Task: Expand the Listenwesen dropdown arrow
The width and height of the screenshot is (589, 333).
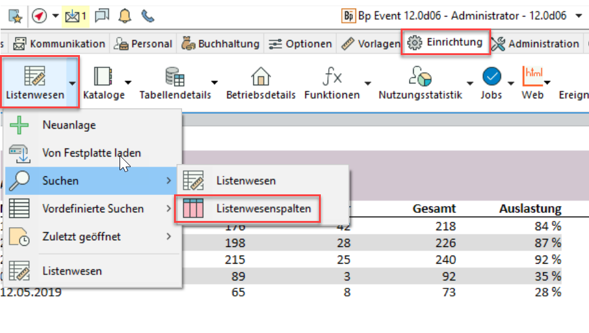Action: click(x=73, y=82)
